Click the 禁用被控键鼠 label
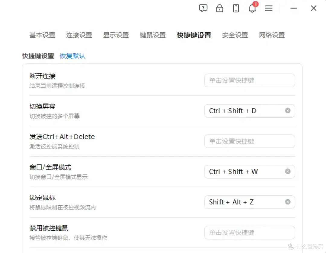 49,228
